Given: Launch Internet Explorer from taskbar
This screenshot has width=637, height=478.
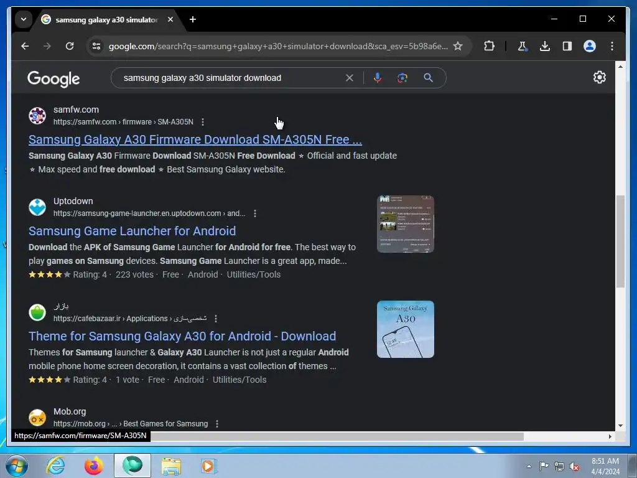Looking at the screenshot, I should point(55,466).
